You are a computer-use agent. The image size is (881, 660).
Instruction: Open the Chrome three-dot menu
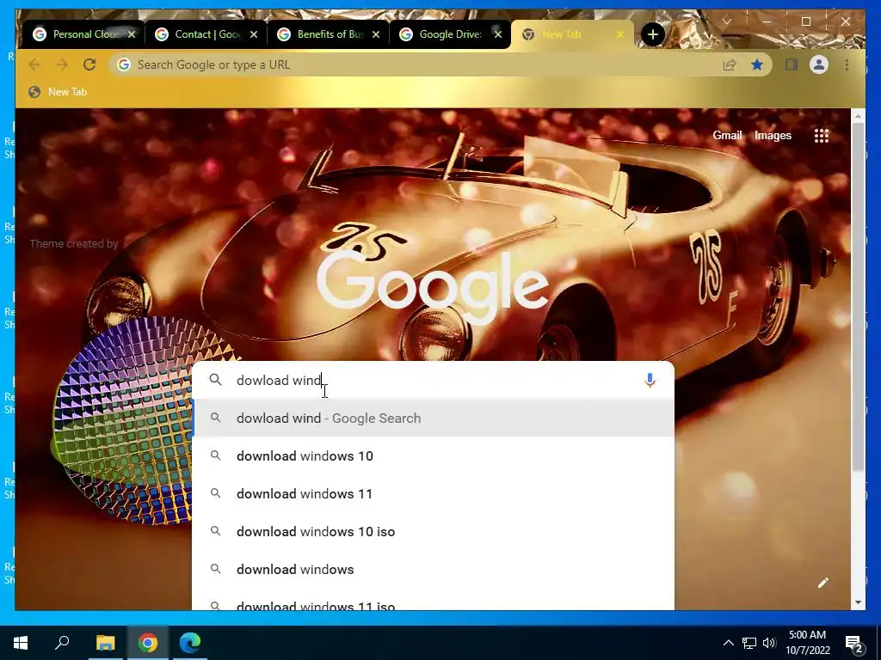coord(847,65)
